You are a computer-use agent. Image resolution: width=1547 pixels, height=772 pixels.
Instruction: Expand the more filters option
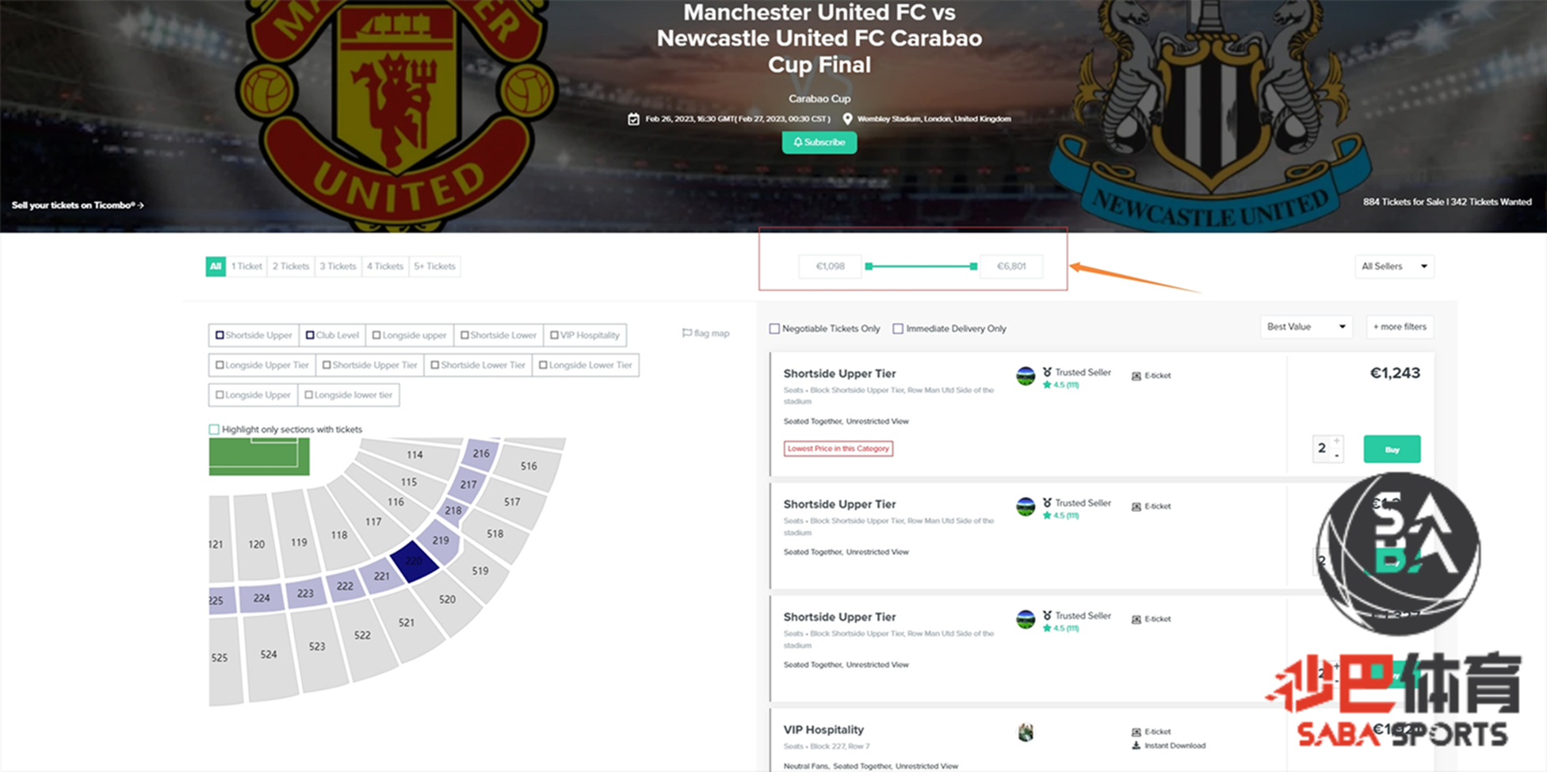point(1400,327)
